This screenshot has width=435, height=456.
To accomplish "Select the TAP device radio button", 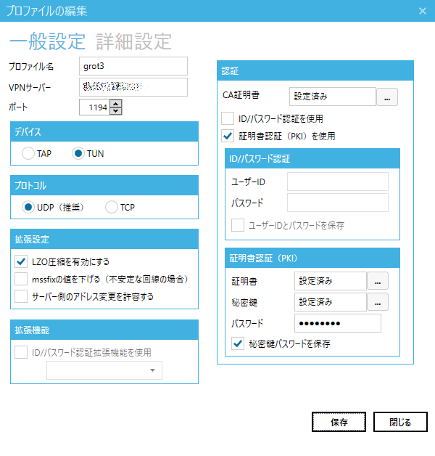I will [28, 153].
